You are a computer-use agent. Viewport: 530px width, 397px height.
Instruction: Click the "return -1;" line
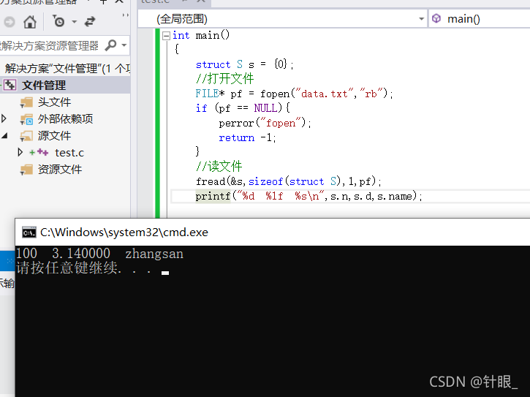coord(247,137)
